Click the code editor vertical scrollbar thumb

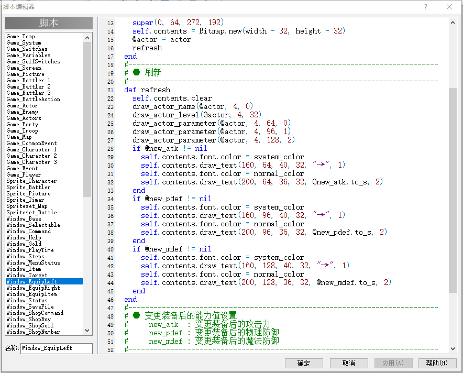pos(453,190)
